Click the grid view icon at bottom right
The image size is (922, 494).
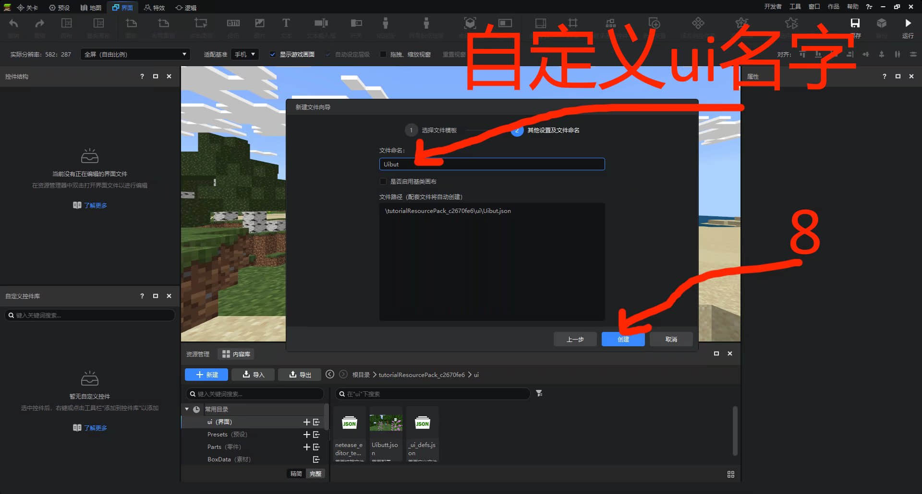(731, 474)
